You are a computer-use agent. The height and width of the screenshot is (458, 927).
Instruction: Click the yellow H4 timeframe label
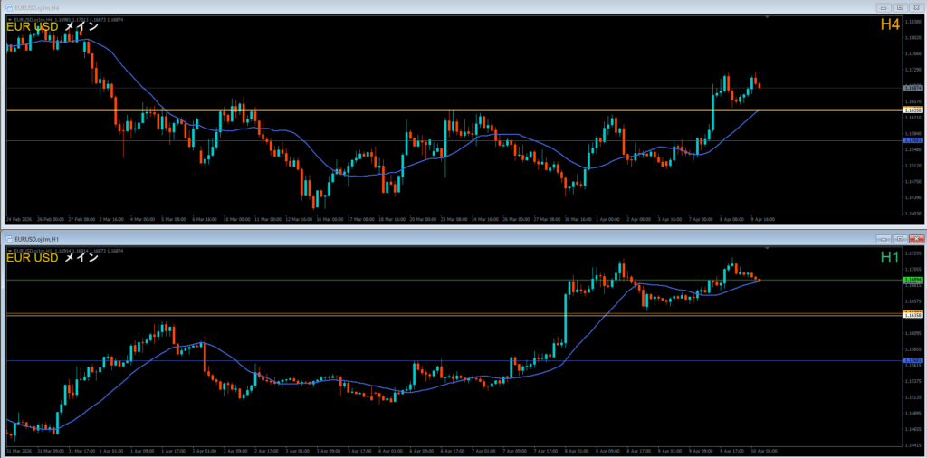click(890, 25)
